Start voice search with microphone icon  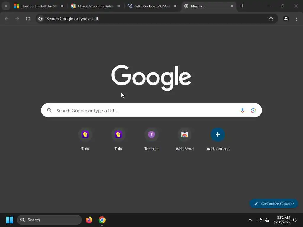click(242, 111)
